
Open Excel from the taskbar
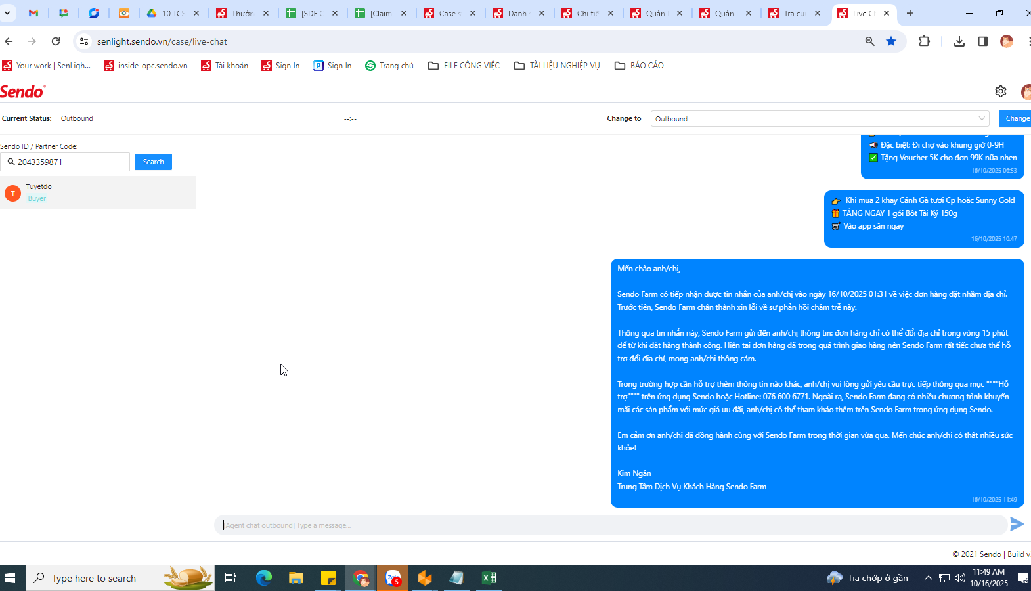489,578
